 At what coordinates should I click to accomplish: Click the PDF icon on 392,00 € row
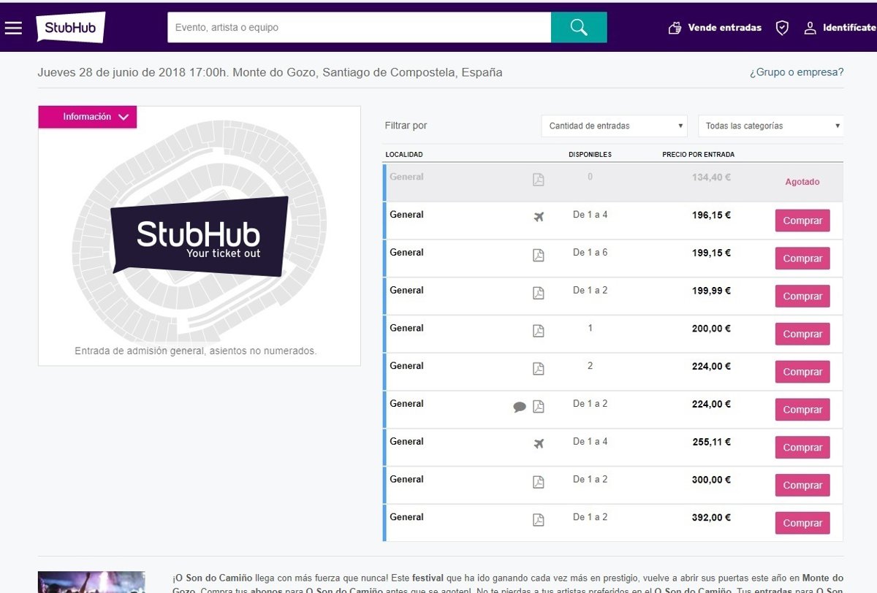[x=539, y=520]
